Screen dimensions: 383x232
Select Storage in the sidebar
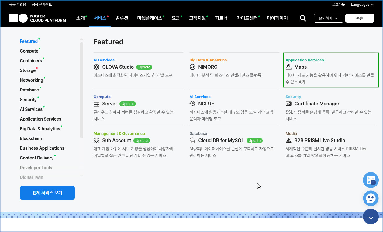coord(28,70)
